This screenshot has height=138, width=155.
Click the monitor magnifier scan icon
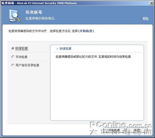point(15,16)
